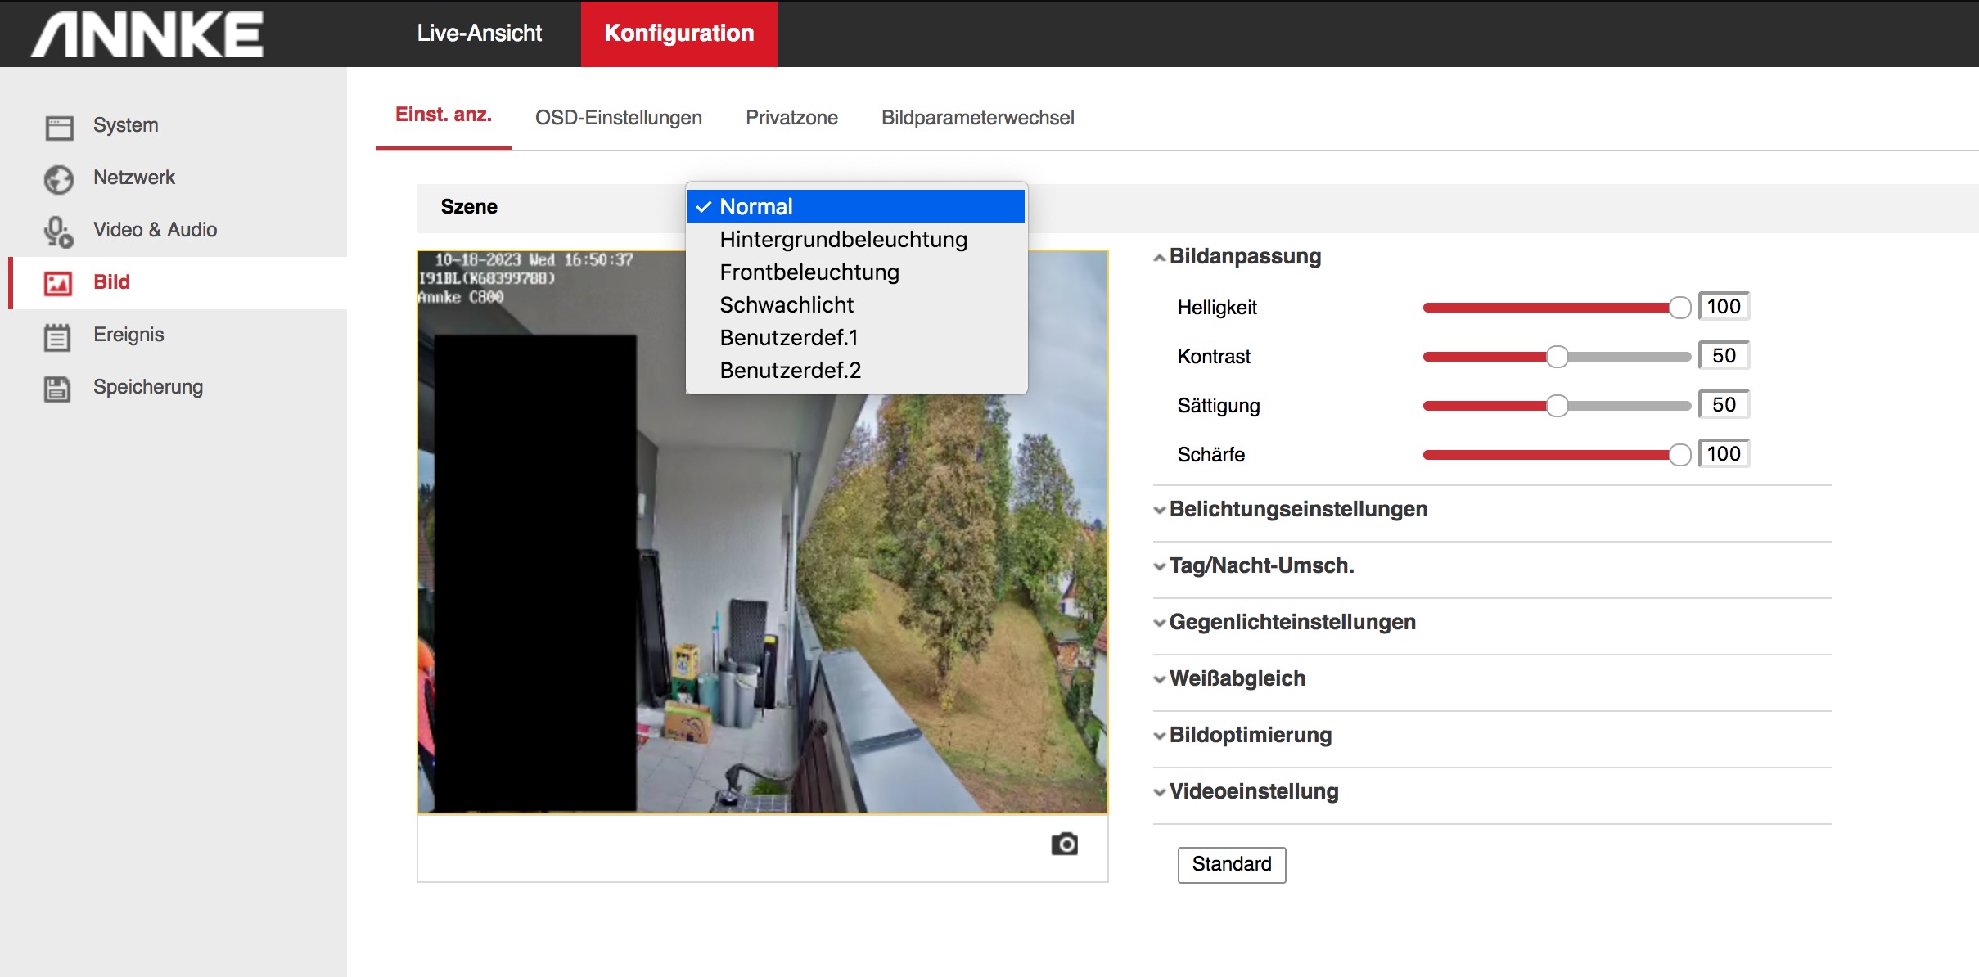Click the ANNKE logo
The height and width of the screenshot is (977, 1979).
click(x=148, y=34)
